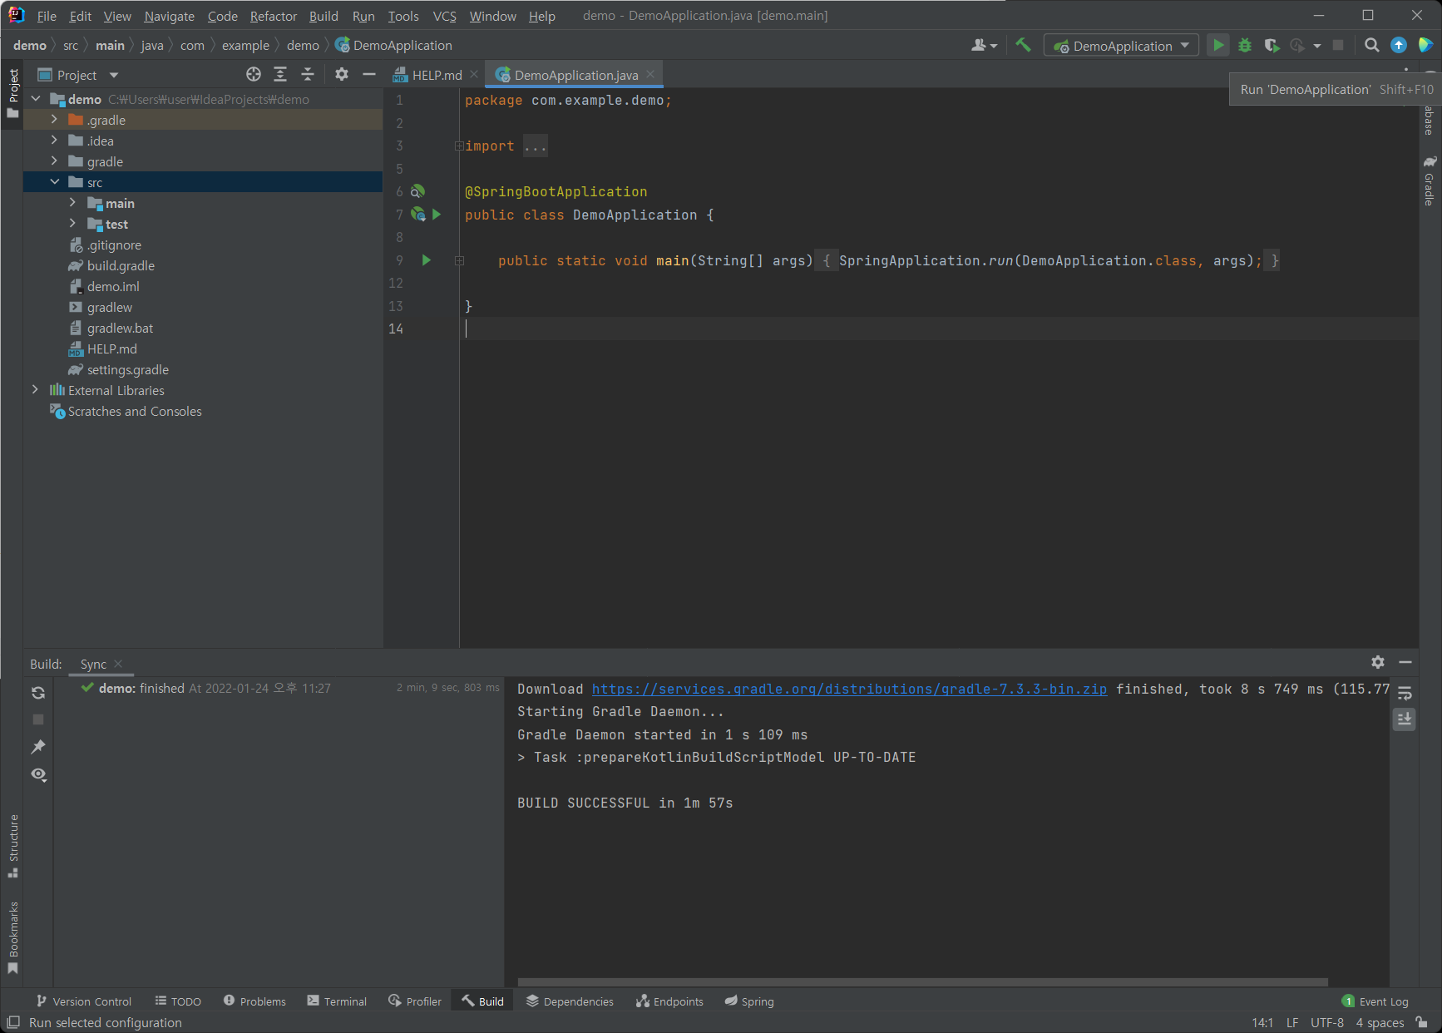This screenshot has height=1033, width=1442.
Task: Open the Spring tool window
Action: tap(749, 1001)
